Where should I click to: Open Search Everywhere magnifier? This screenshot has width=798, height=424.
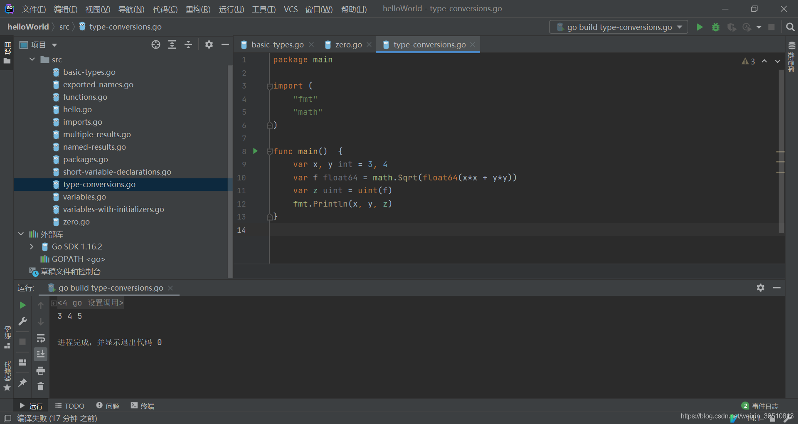(791, 27)
